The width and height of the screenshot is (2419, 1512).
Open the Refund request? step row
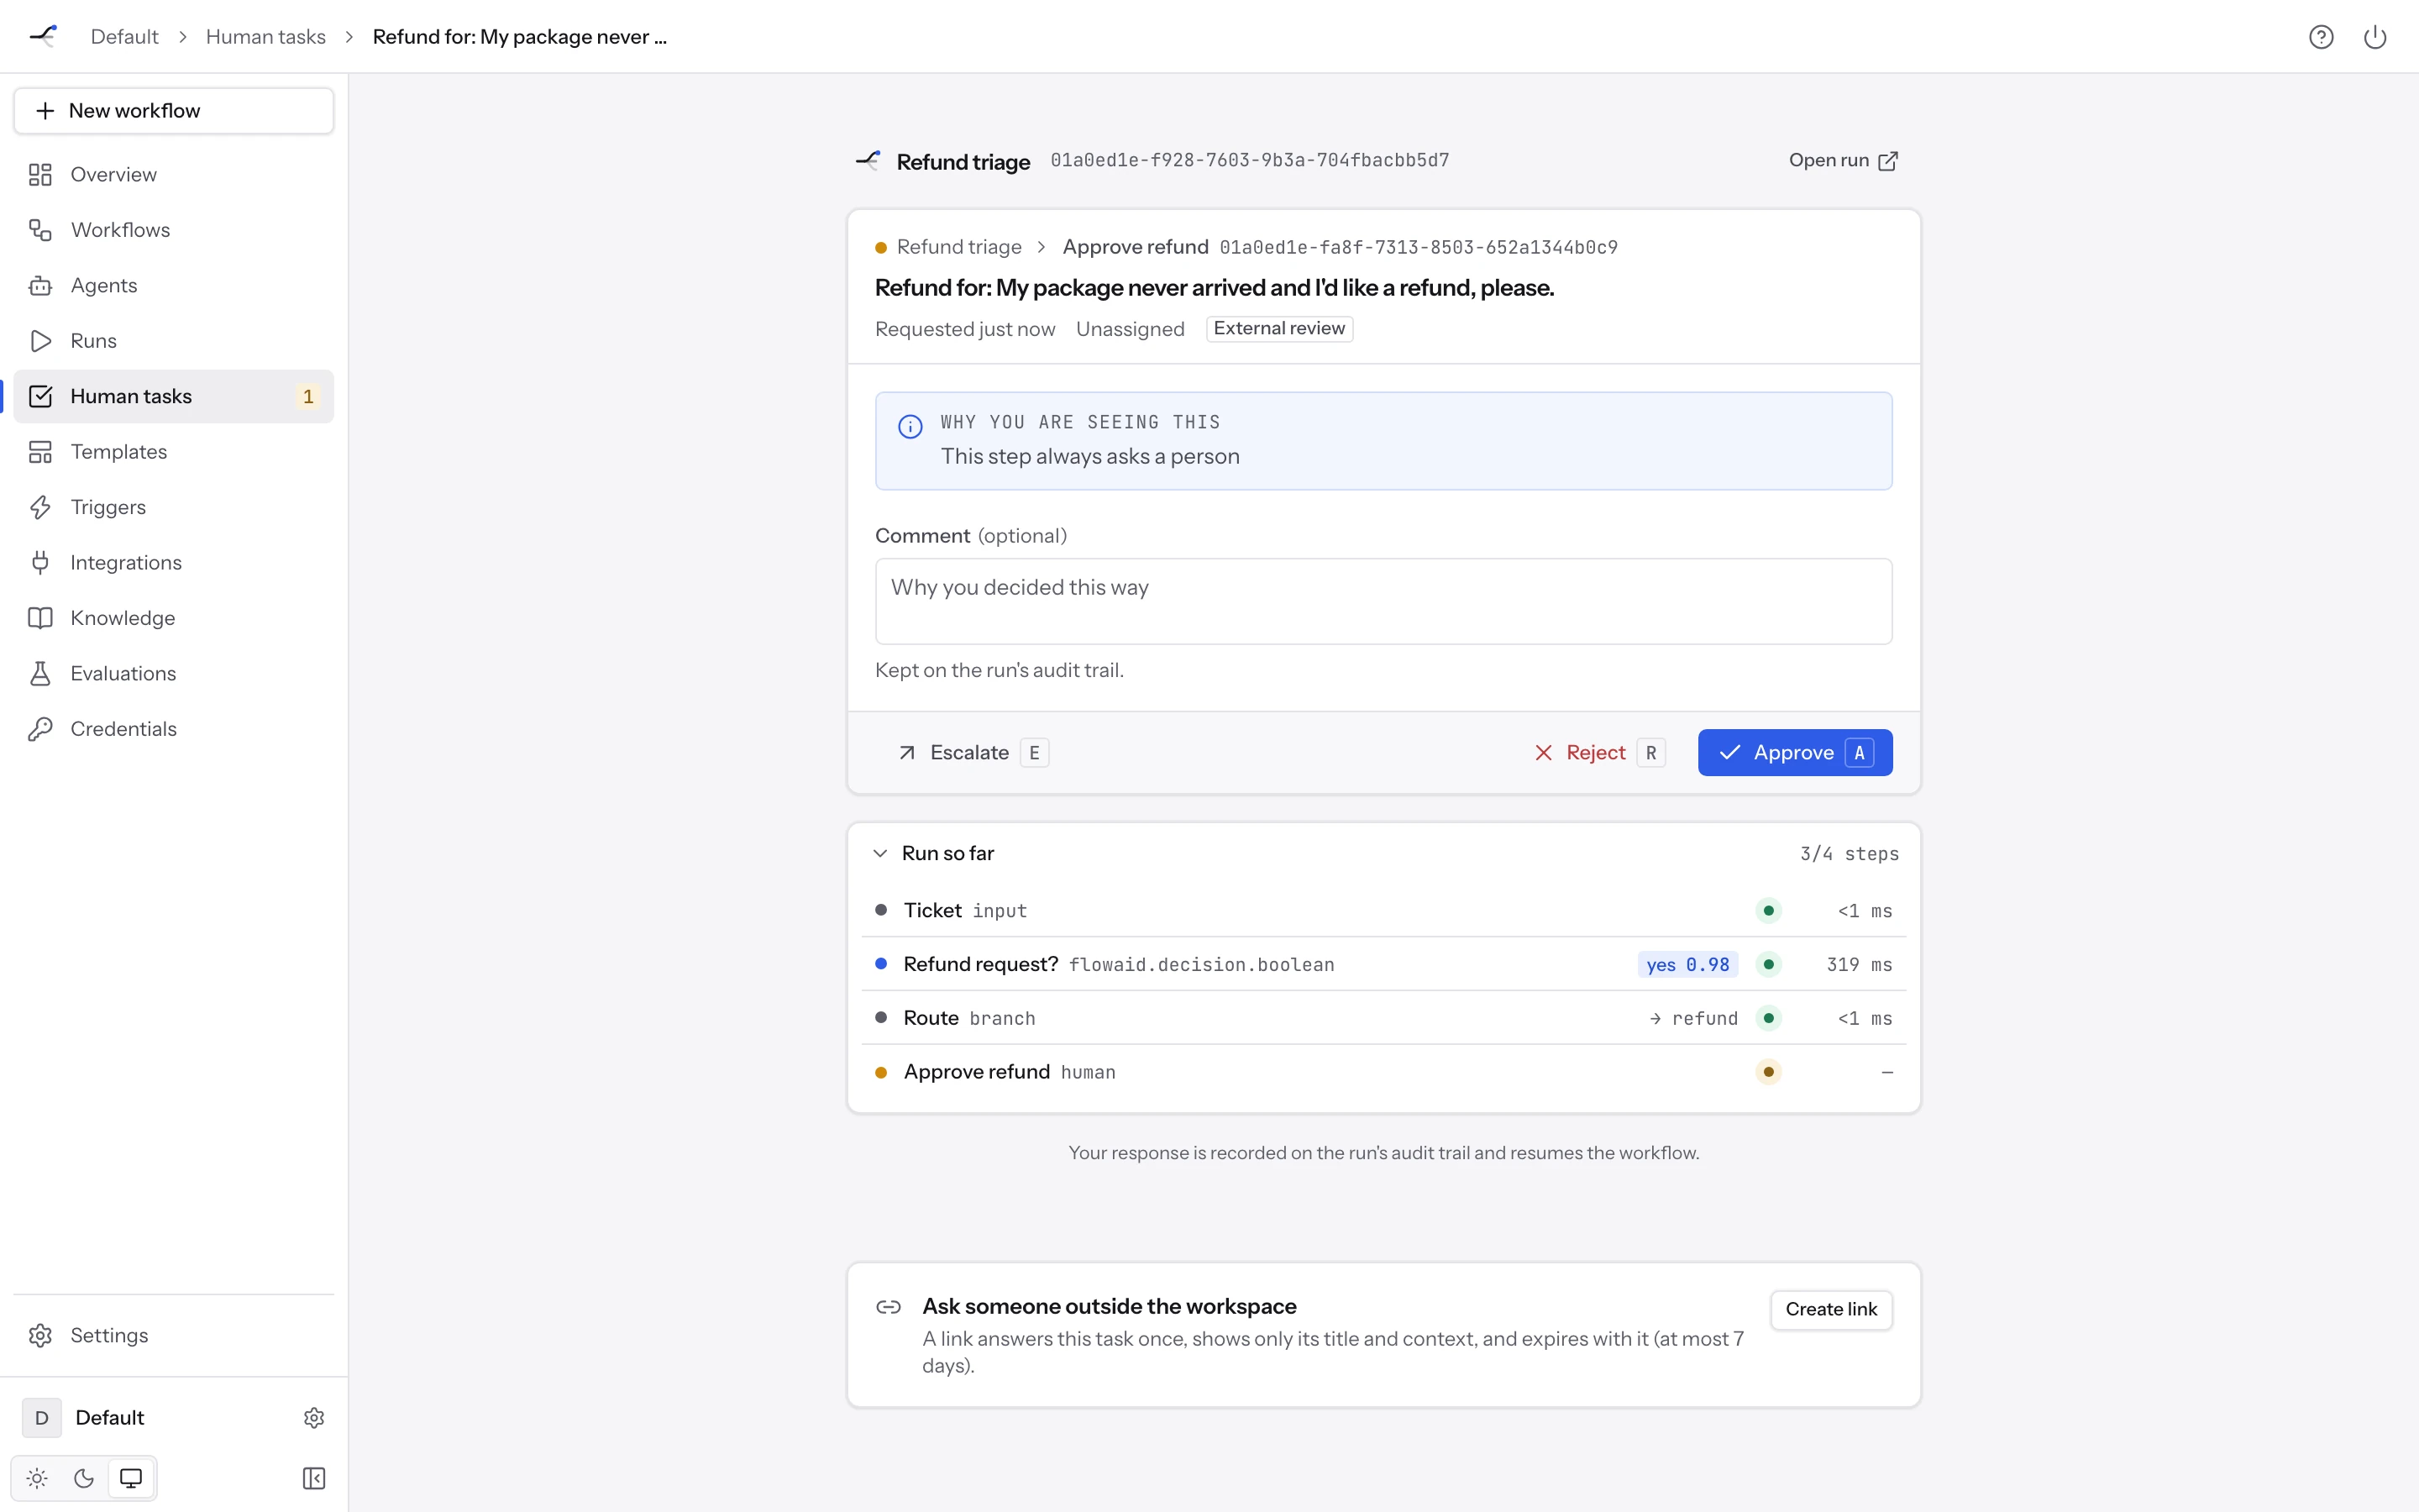[x=1383, y=965]
